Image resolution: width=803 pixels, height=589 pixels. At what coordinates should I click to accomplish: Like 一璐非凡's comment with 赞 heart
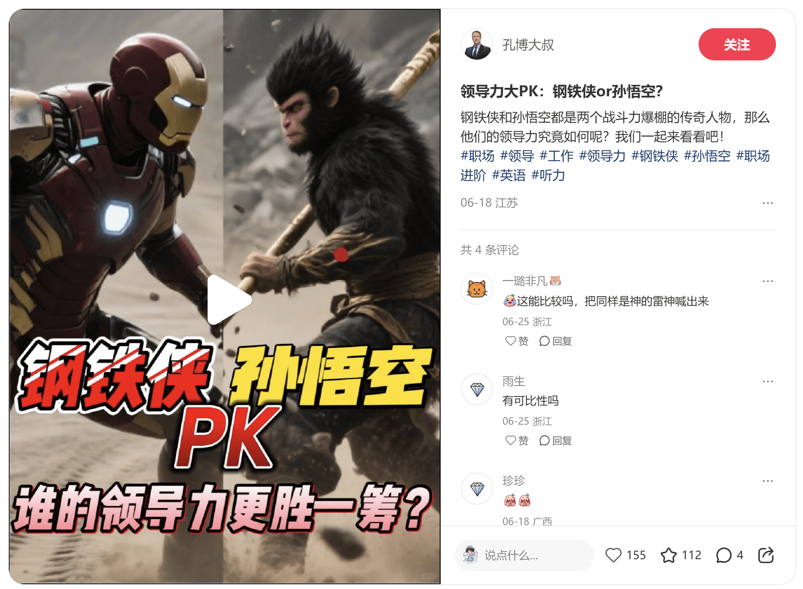[x=516, y=341]
